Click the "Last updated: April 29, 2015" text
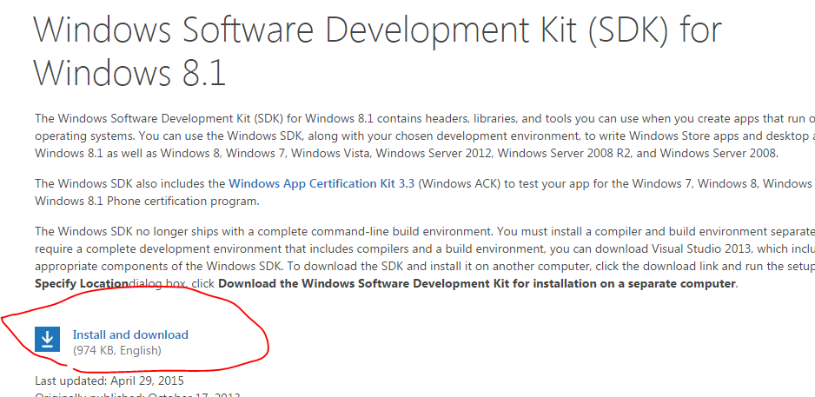 point(109,380)
